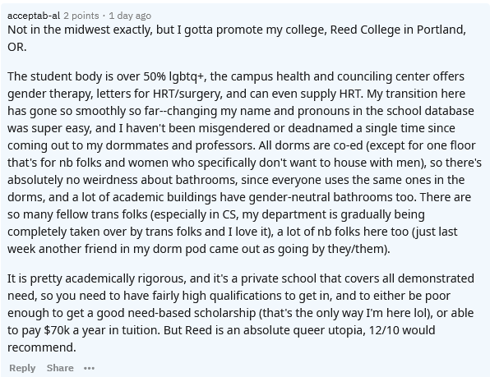Click the words 'absolute queer utopia'
This screenshot has height=377, width=490.
[x=303, y=330]
